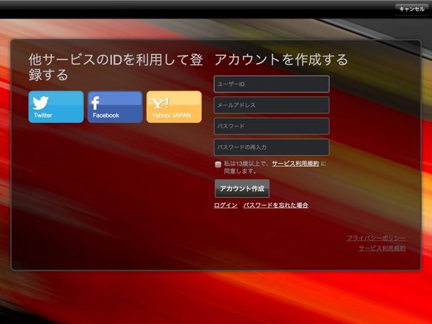The image size is (432, 324).
Task: Sign up with Yahoo! JAPAN button
Action: (174, 107)
